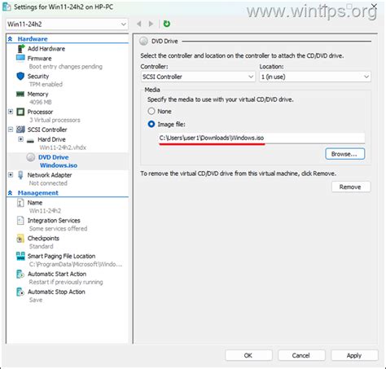Screen dimensions: 386x369
Task: Click the Automatic Start Action icon
Action: (x=20, y=274)
